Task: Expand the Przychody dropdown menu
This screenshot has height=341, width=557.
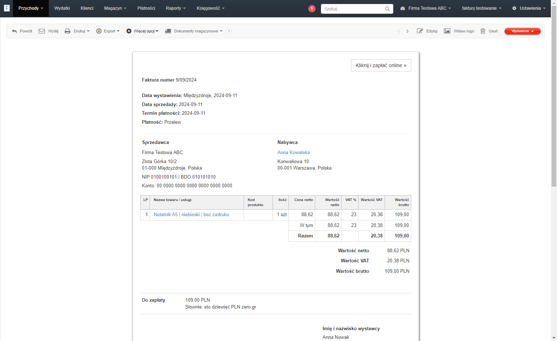Action: (31, 8)
